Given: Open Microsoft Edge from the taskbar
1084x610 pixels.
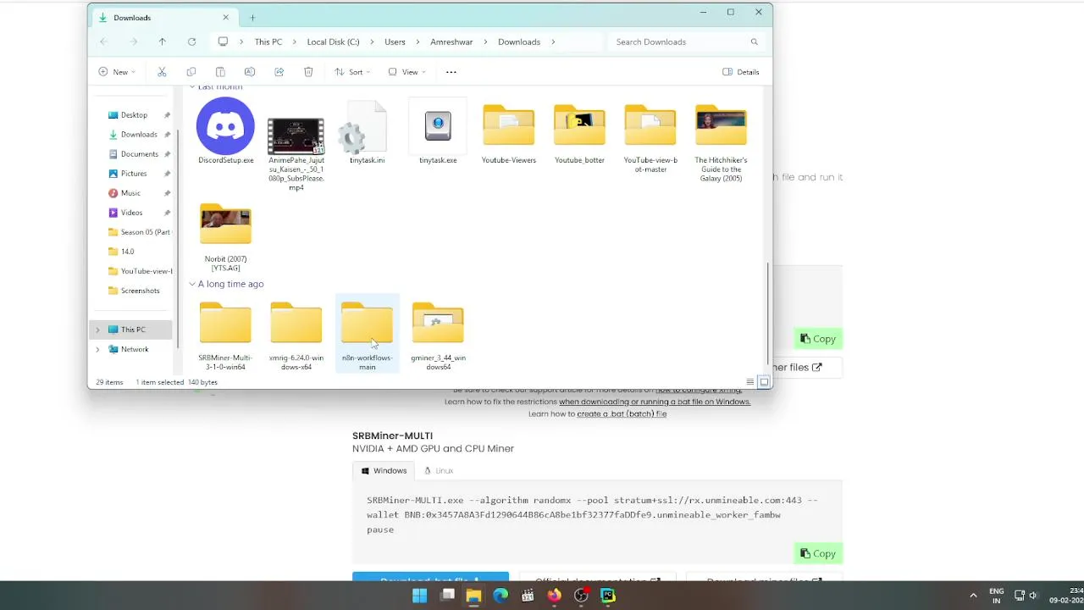Looking at the screenshot, I should click(x=501, y=596).
